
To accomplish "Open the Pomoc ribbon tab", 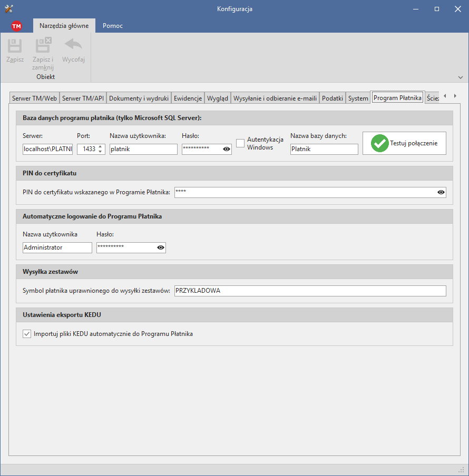I will pyautogui.click(x=113, y=26).
